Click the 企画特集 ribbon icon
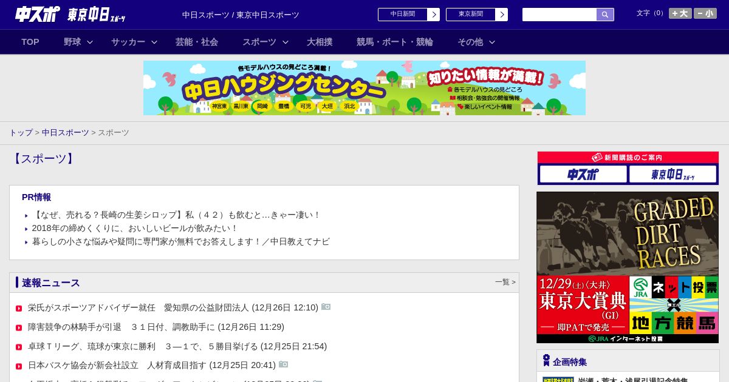 546,360
